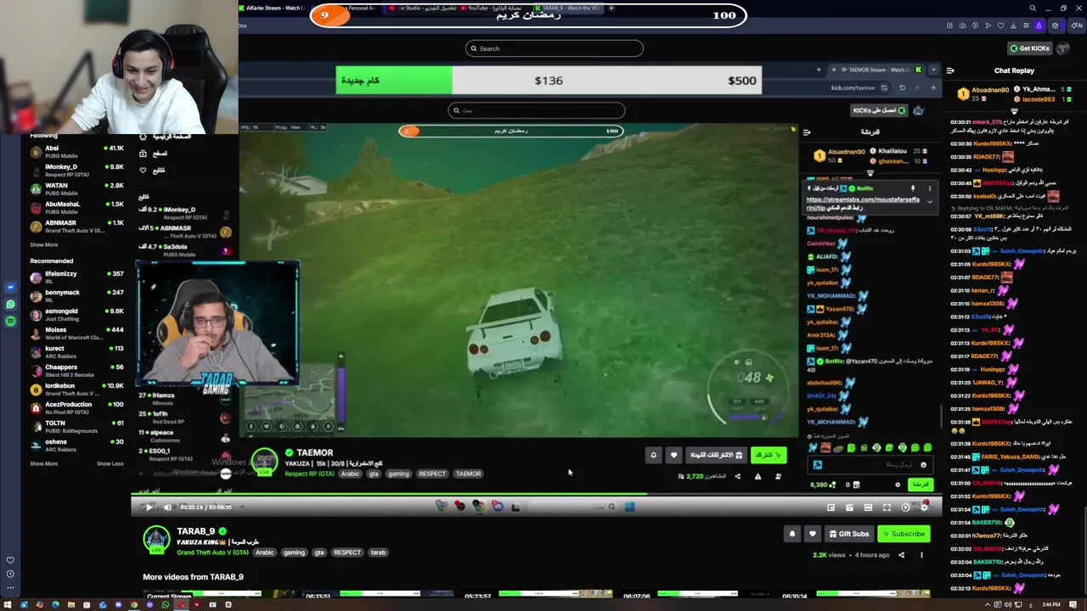Image resolution: width=1087 pixels, height=611 pixels.
Task: Click the browser snapshot camera icon
Action: point(962,25)
